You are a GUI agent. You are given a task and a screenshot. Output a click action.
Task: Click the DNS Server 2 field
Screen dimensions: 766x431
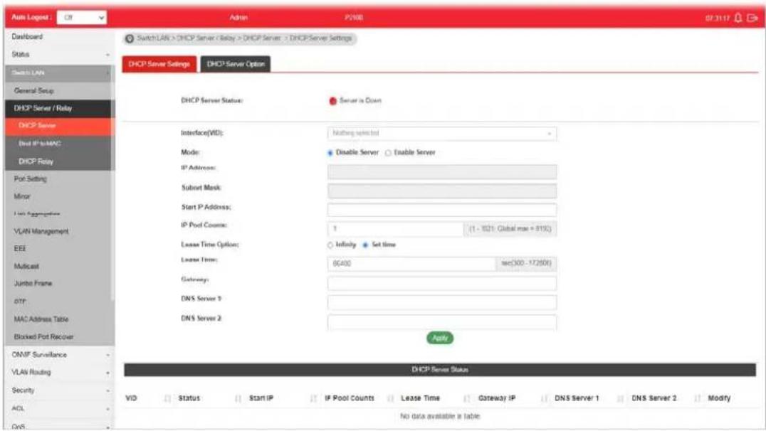click(x=441, y=322)
